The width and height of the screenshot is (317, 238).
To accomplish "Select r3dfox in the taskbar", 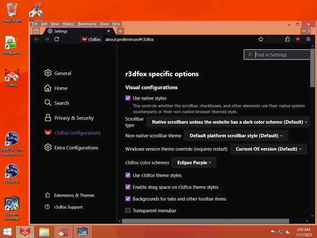I will coord(25,232).
